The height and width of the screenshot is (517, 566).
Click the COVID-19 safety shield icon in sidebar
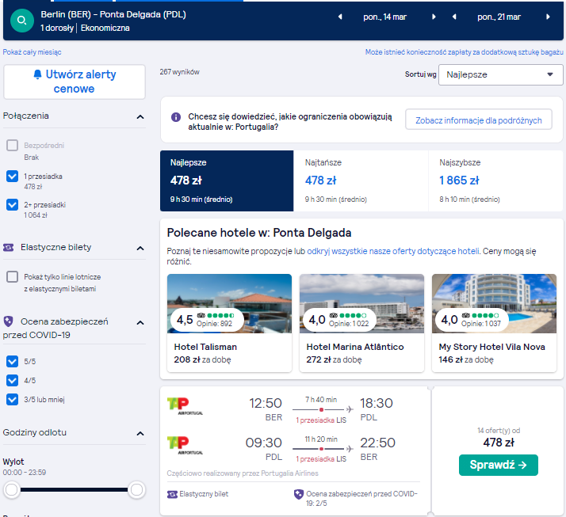(8, 321)
